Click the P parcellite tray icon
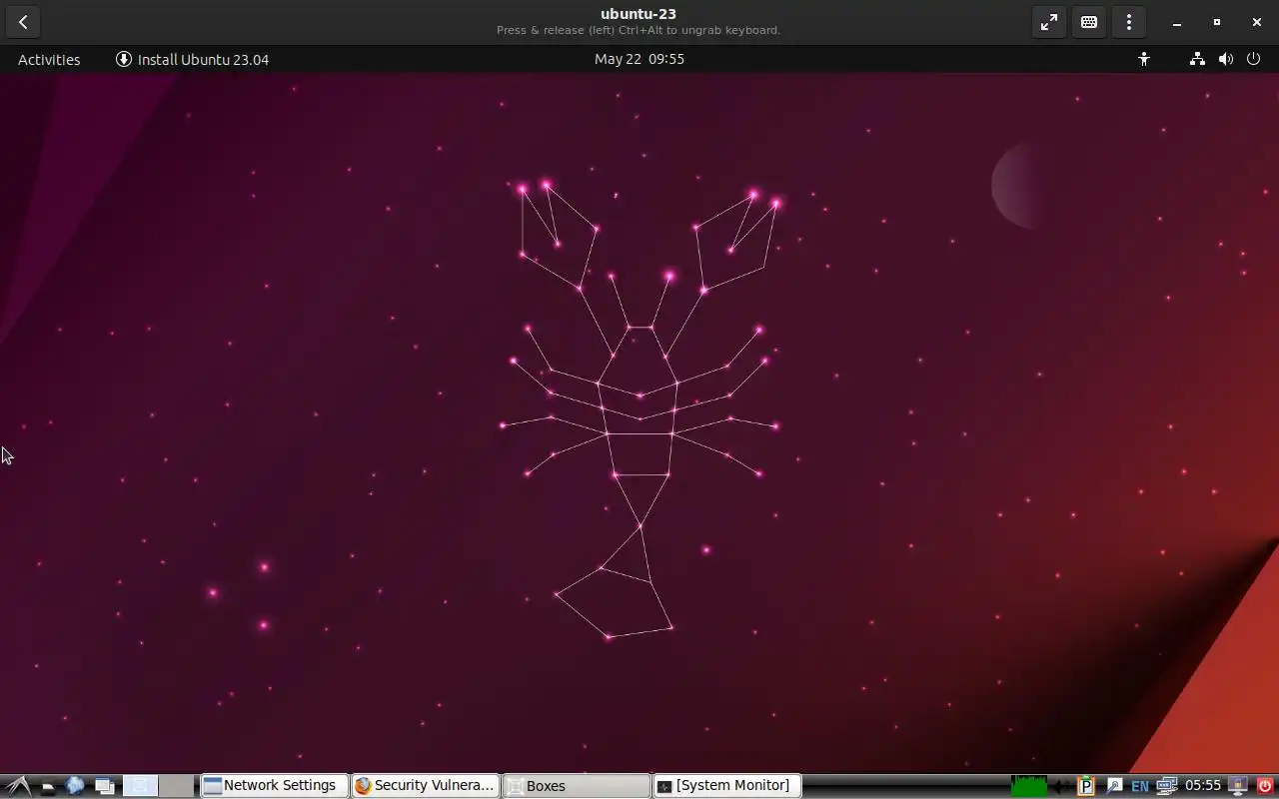Image resolution: width=1279 pixels, height=799 pixels. pyautogui.click(x=1086, y=786)
